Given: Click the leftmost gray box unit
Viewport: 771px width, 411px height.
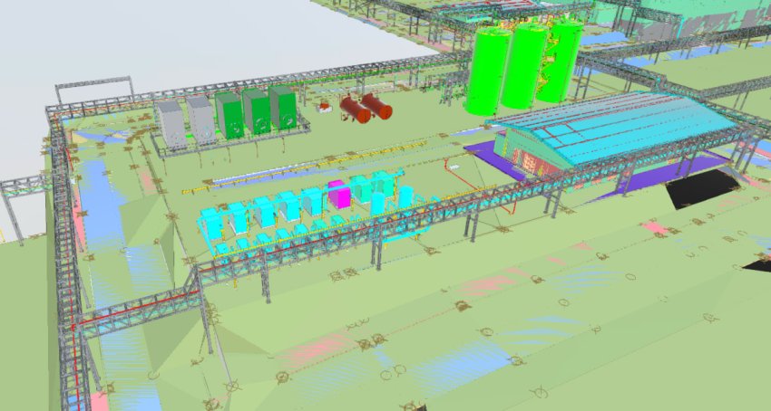Looking at the screenshot, I should (x=170, y=124).
